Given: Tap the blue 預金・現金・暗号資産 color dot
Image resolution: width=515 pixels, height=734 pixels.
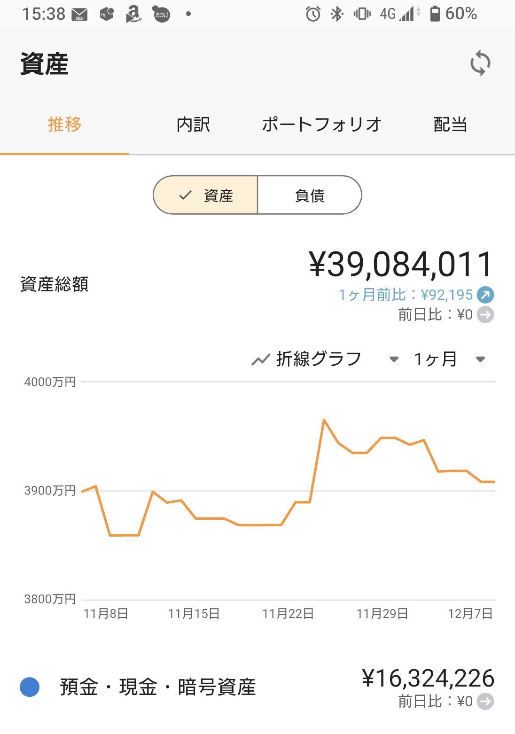Looking at the screenshot, I should point(30,687).
